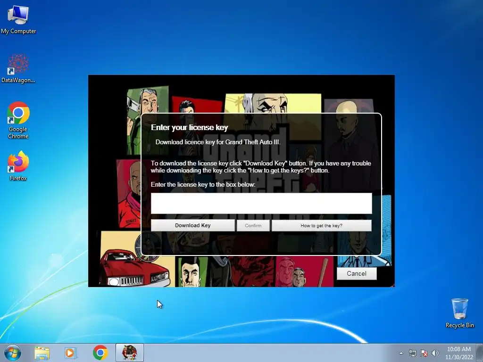Cancel the license key installer

pyautogui.click(x=357, y=274)
